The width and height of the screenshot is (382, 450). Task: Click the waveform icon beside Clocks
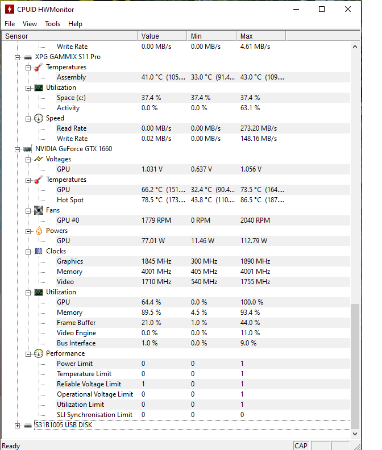pos(39,251)
